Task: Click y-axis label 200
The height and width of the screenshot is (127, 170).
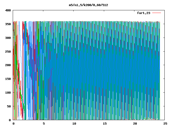Action: tap(8, 65)
